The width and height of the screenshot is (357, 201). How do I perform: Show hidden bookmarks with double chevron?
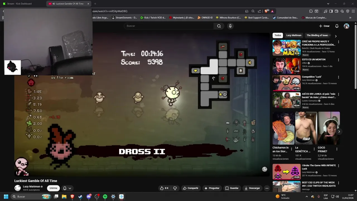pos(350,18)
